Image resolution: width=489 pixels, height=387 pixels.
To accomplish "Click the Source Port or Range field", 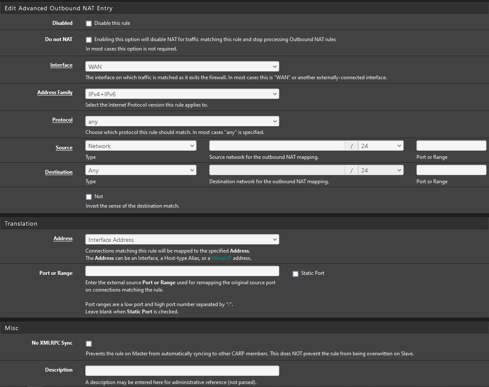I will [451, 146].
